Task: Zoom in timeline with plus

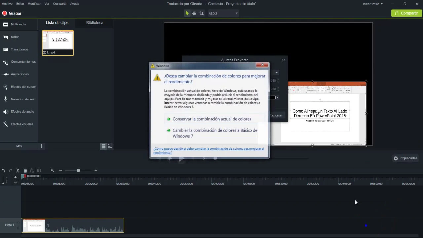Action: 96,170
